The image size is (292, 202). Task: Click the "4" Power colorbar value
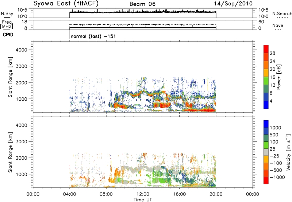pyautogui.click(x=271, y=101)
